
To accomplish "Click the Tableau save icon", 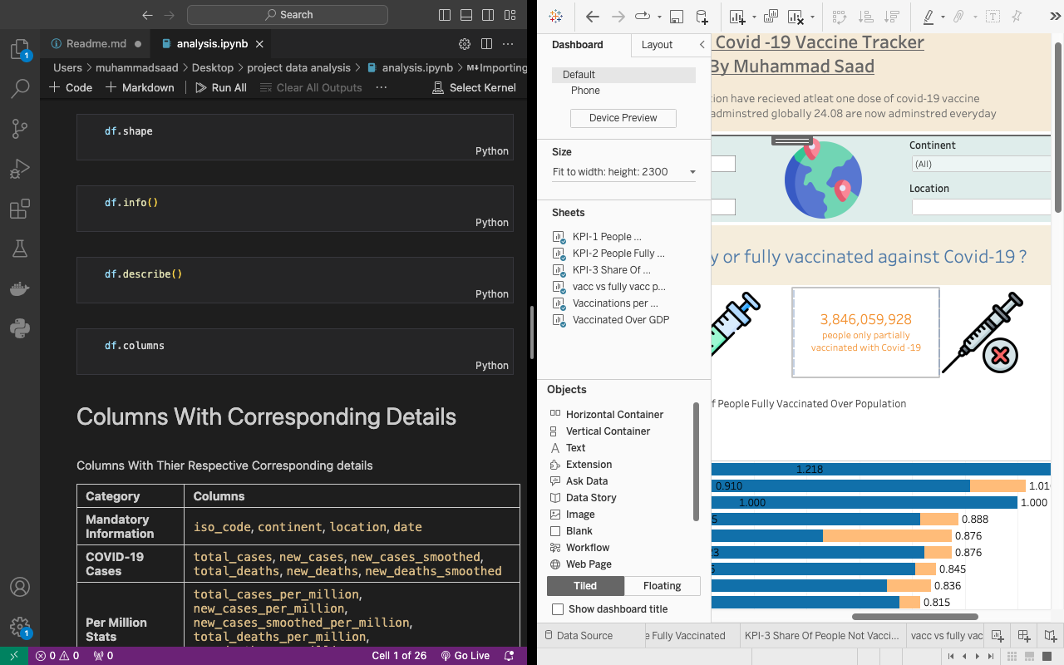I will tap(677, 17).
